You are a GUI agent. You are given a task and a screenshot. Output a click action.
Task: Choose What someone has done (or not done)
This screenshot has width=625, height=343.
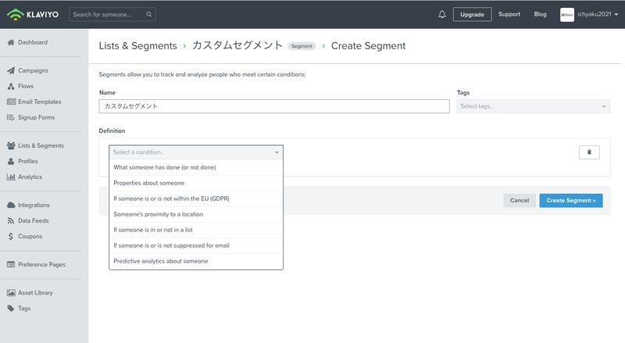(196, 167)
